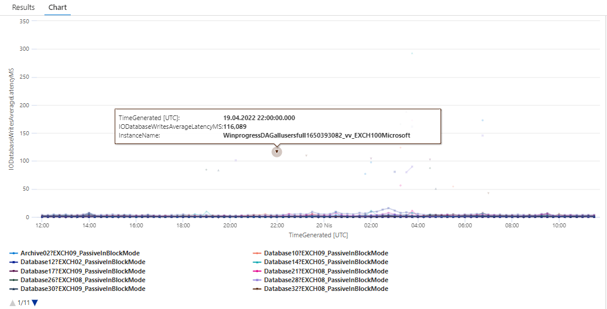Screen dimensions: 607x309
Task: Click the '14:00' x-axis tick label
Action: (x=89, y=225)
